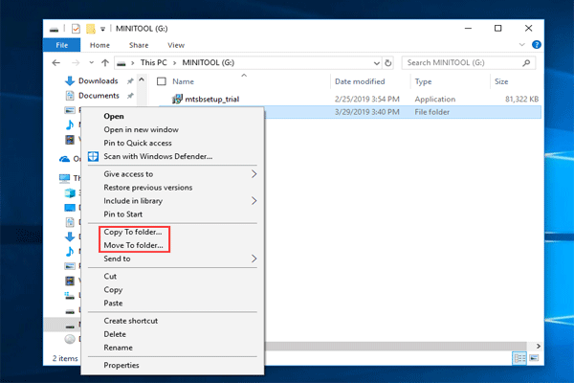Click the pin icon beside Documents
This screenshot has width=574, height=383.
pyautogui.click(x=130, y=96)
